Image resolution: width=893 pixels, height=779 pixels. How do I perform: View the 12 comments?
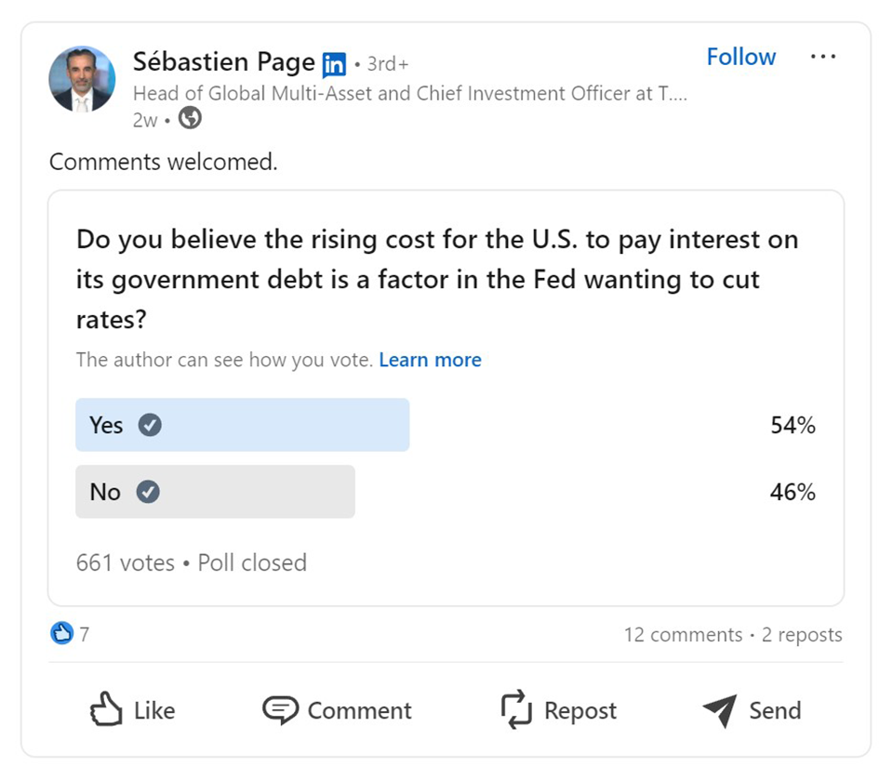coord(683,635)
